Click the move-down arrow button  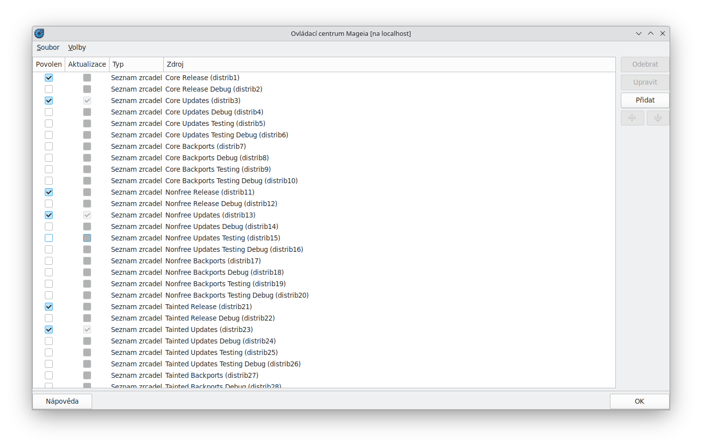[x=658, y=118]
